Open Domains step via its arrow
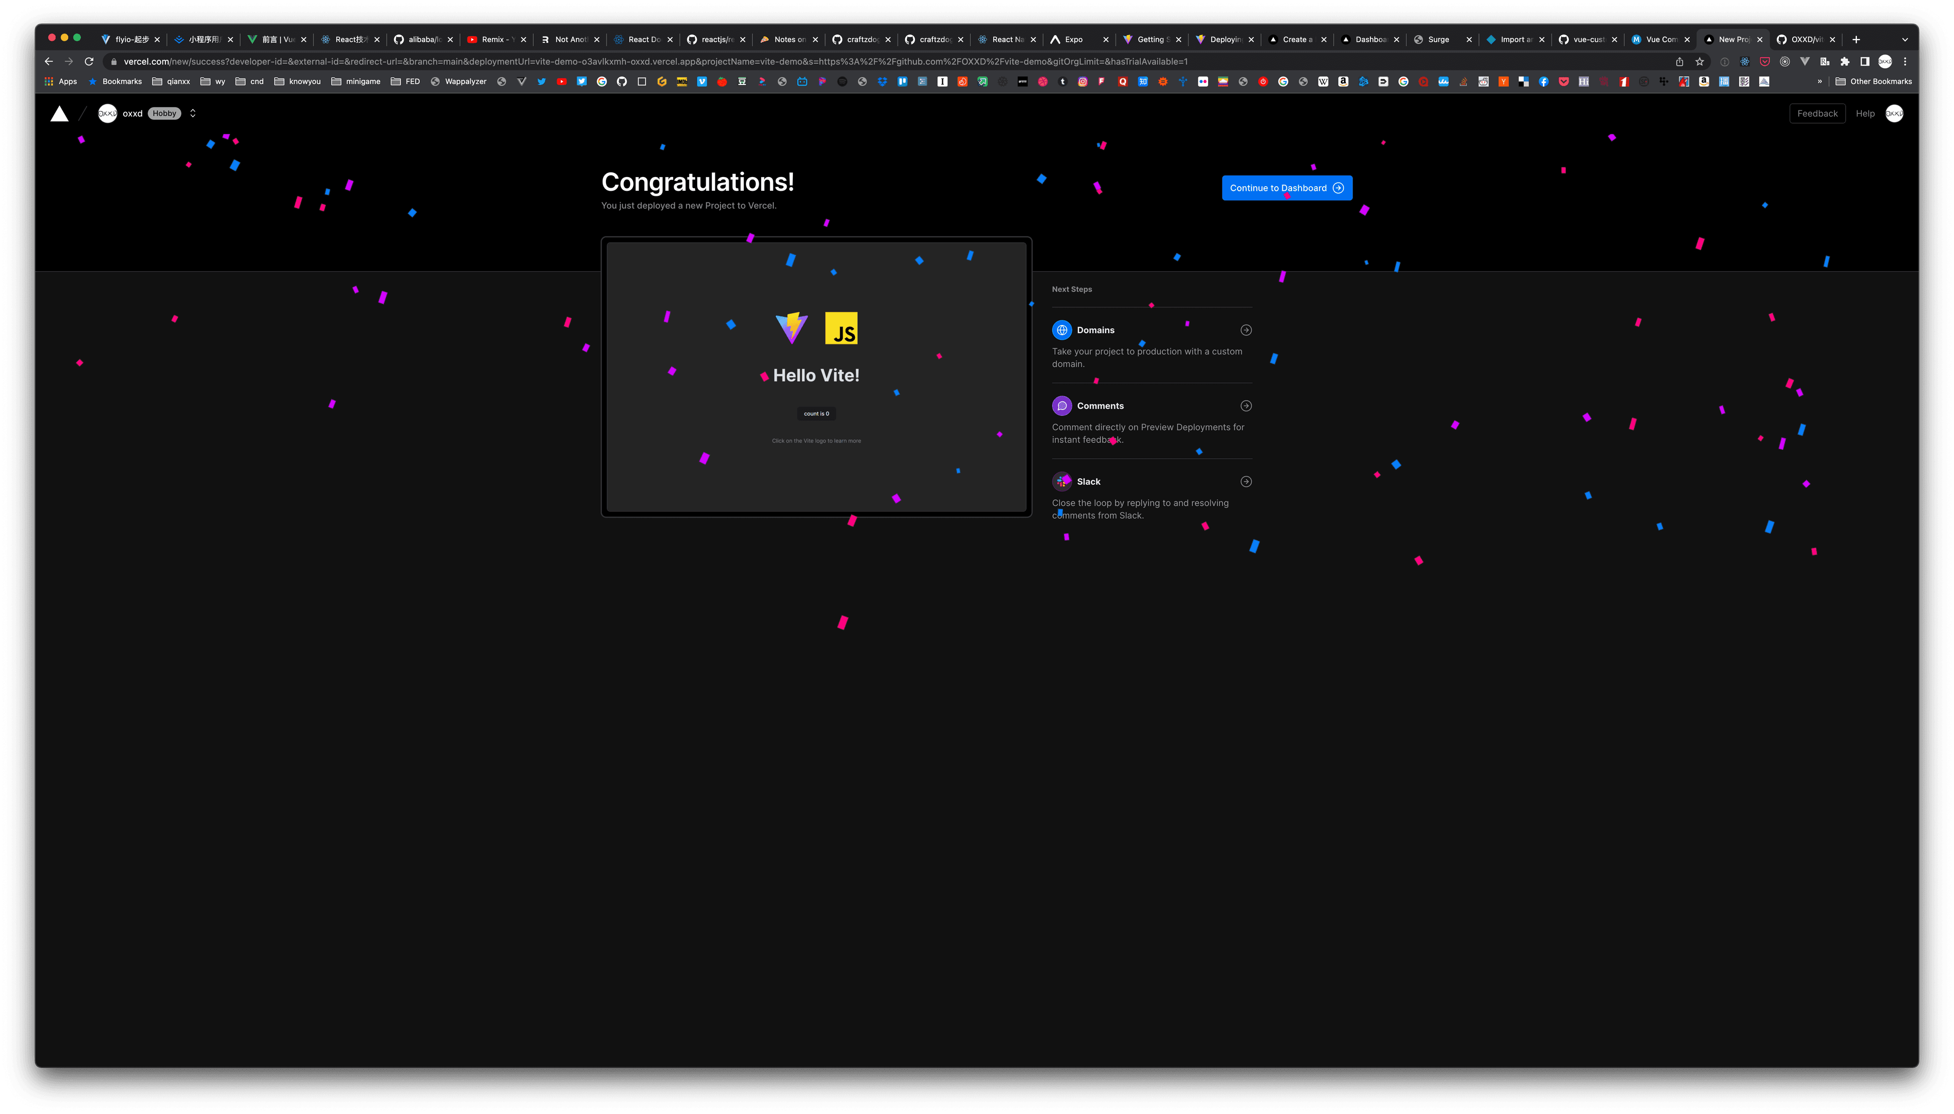This screenshot has width=1954, height=1114. [x=1245, y=330]
